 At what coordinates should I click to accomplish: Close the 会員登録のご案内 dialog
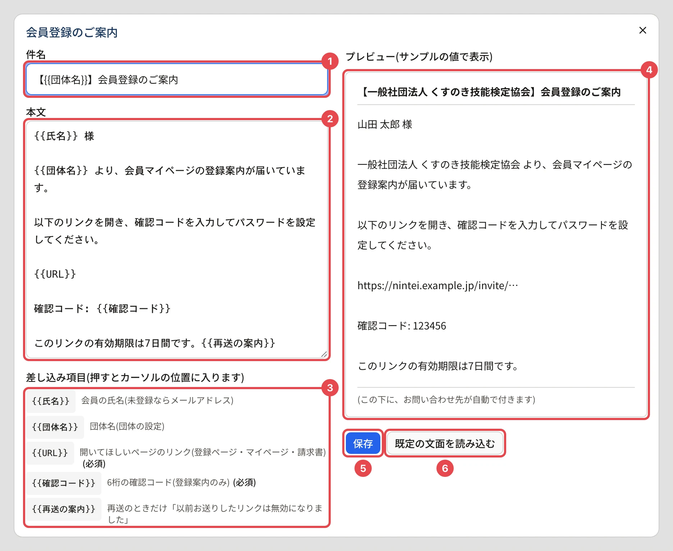pyautogui.click(x=643, y=31)
